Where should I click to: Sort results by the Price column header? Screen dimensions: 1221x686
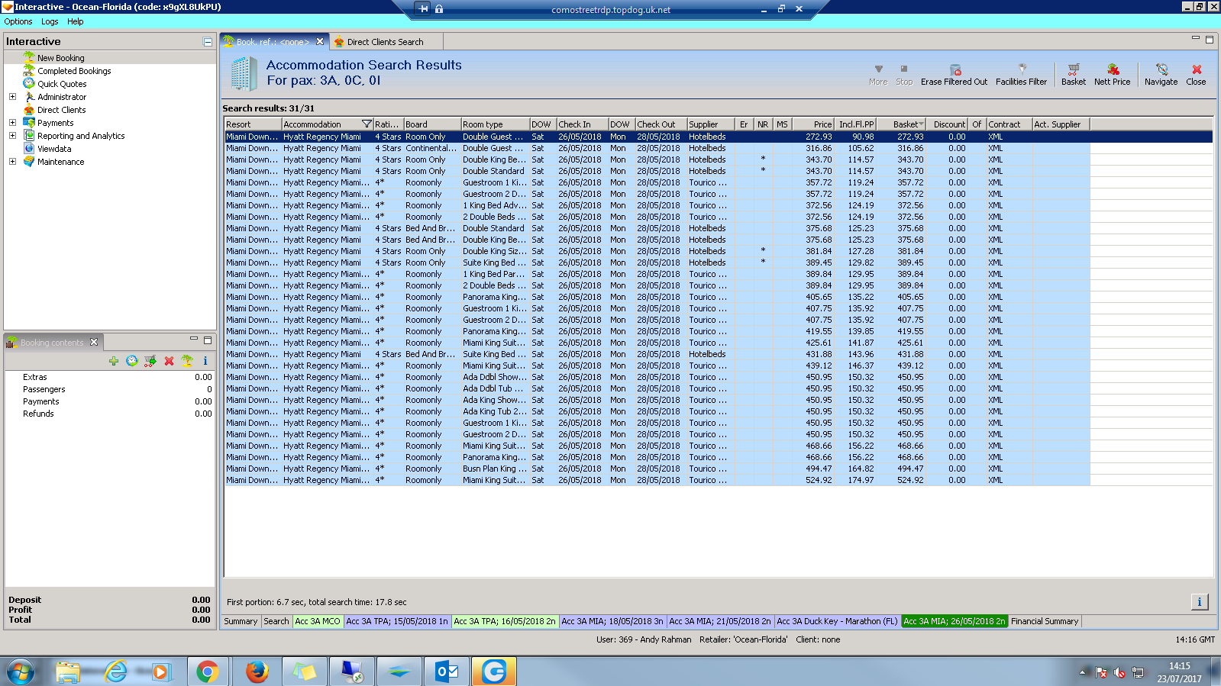point(813,124)
